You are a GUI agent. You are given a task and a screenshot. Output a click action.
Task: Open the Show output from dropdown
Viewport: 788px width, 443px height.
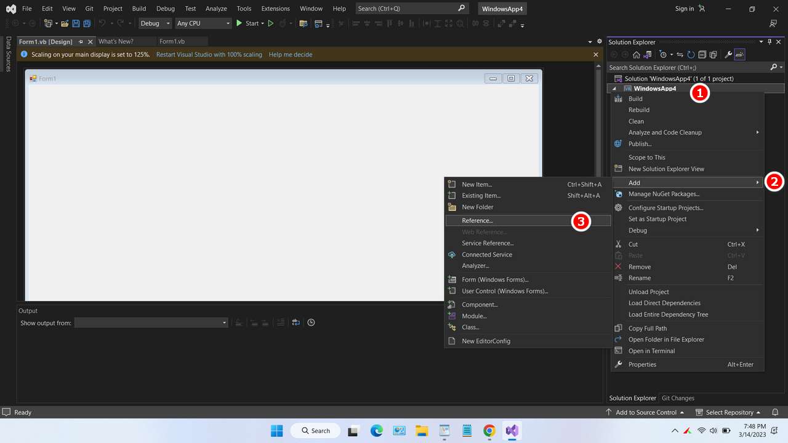pyautogui.click(x=151, y=323)
